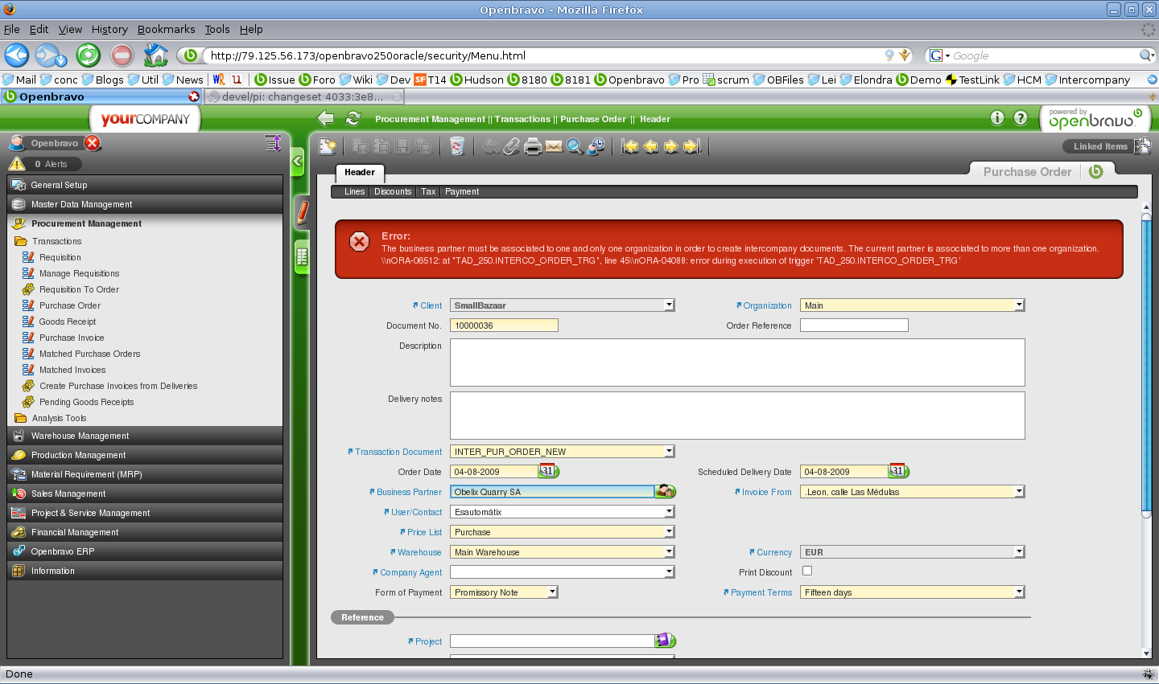
Task: Toggle the Print Discount checkbox
Action: coord(807,571)
